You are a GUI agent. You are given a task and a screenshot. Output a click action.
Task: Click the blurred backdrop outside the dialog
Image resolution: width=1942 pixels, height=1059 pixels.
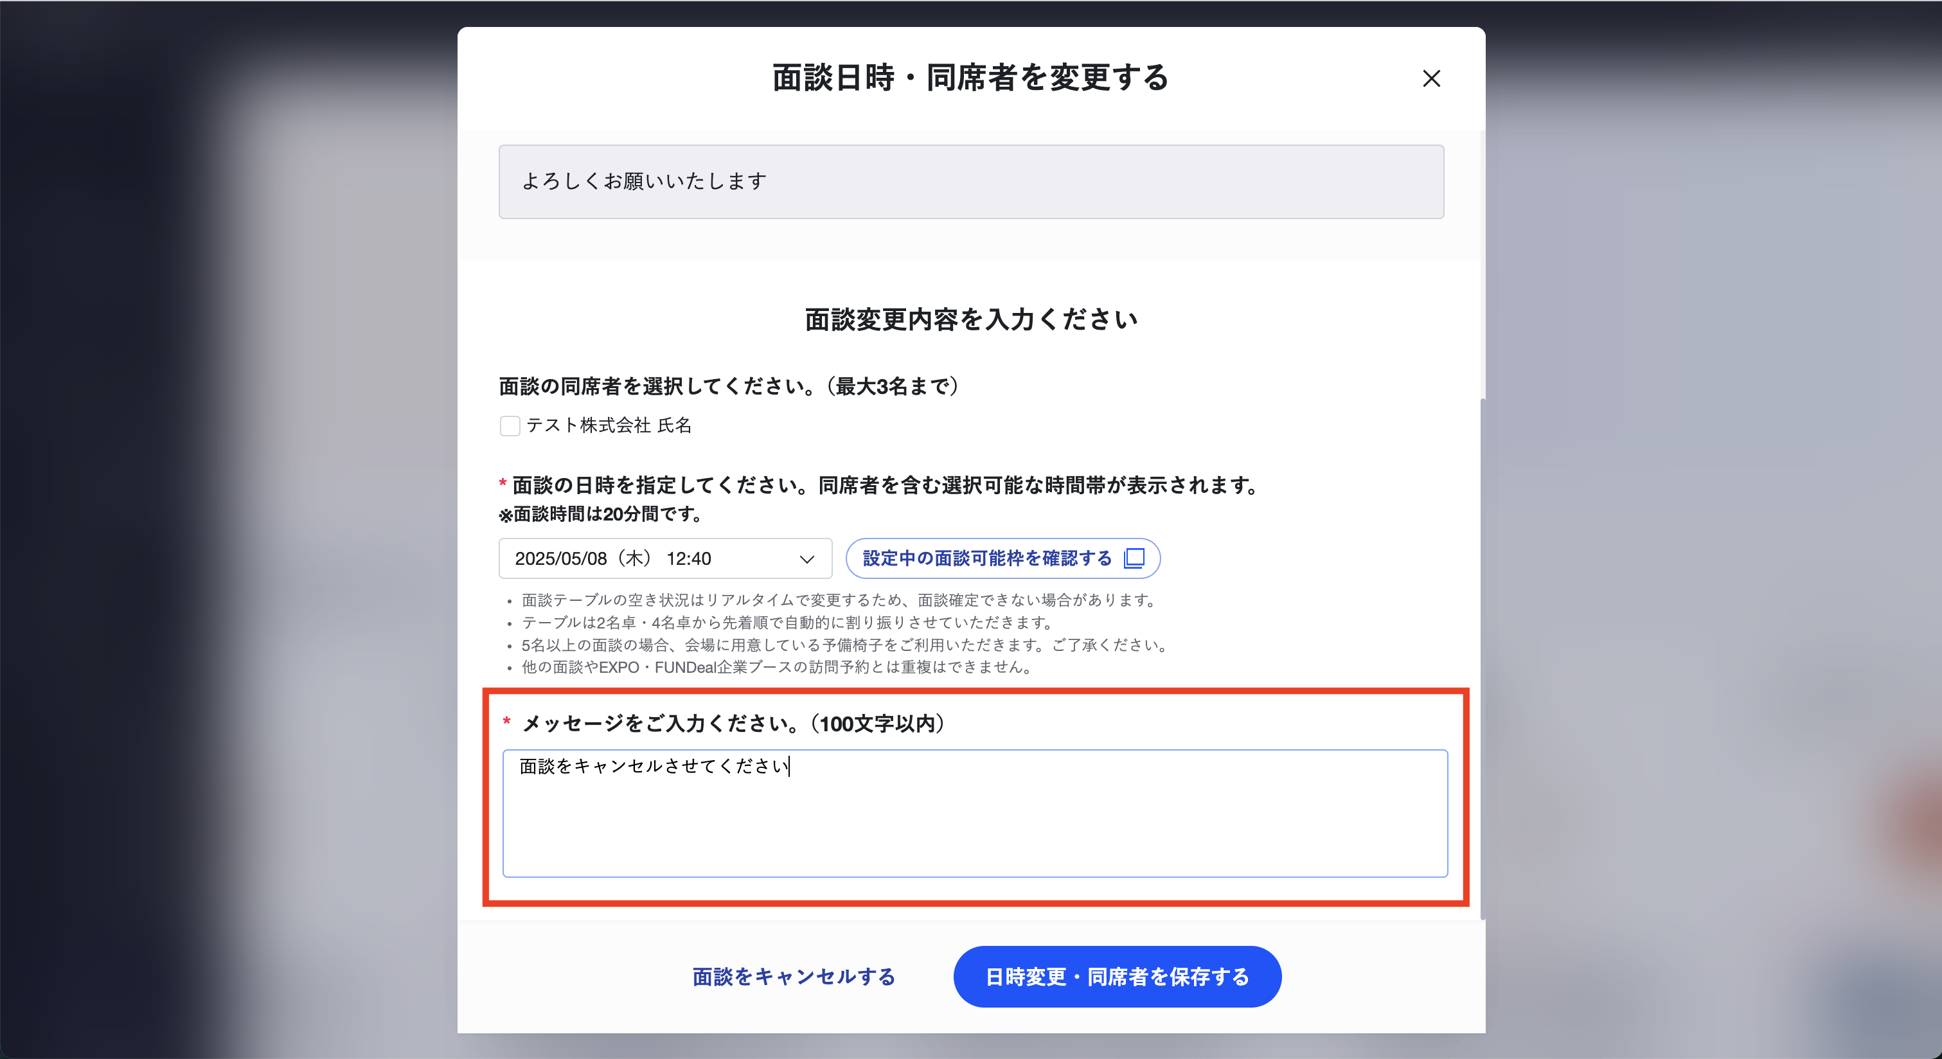click(x=226, y=528)
